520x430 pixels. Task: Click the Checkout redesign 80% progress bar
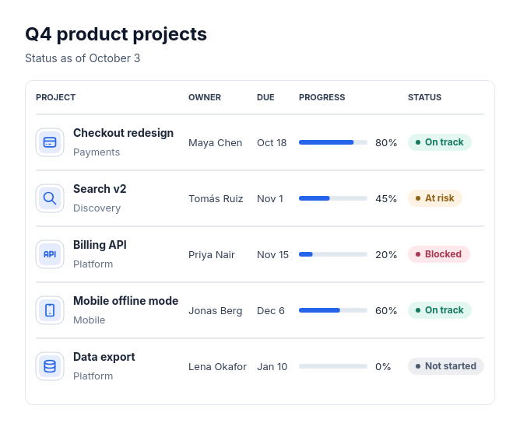click(333, 142)
